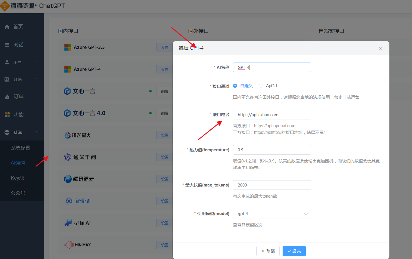Click 设置 for 讯飞星火
Viewport: 412px width, 259px height.
point(165,135)
